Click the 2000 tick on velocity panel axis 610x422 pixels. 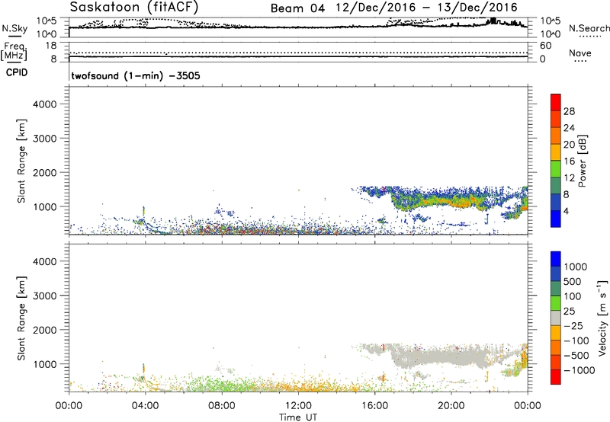coord(44,330)
